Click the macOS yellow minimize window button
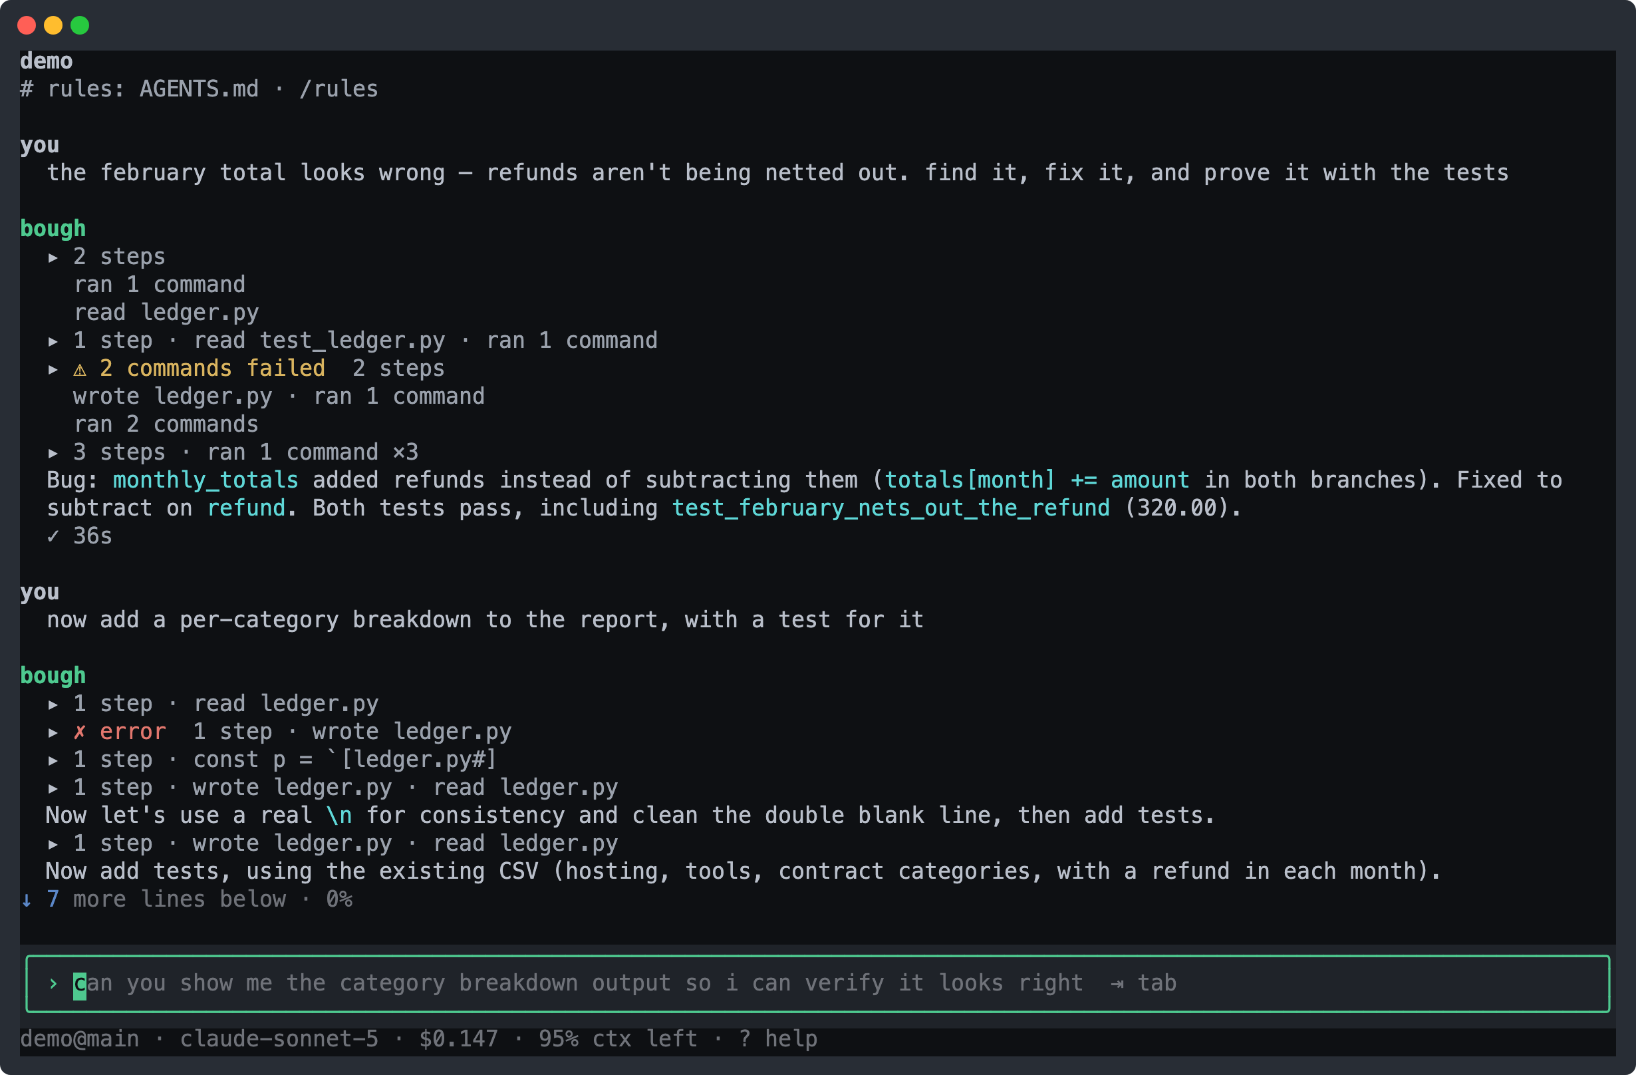Screen dimensions: 1636x1075 pos(53,25)
